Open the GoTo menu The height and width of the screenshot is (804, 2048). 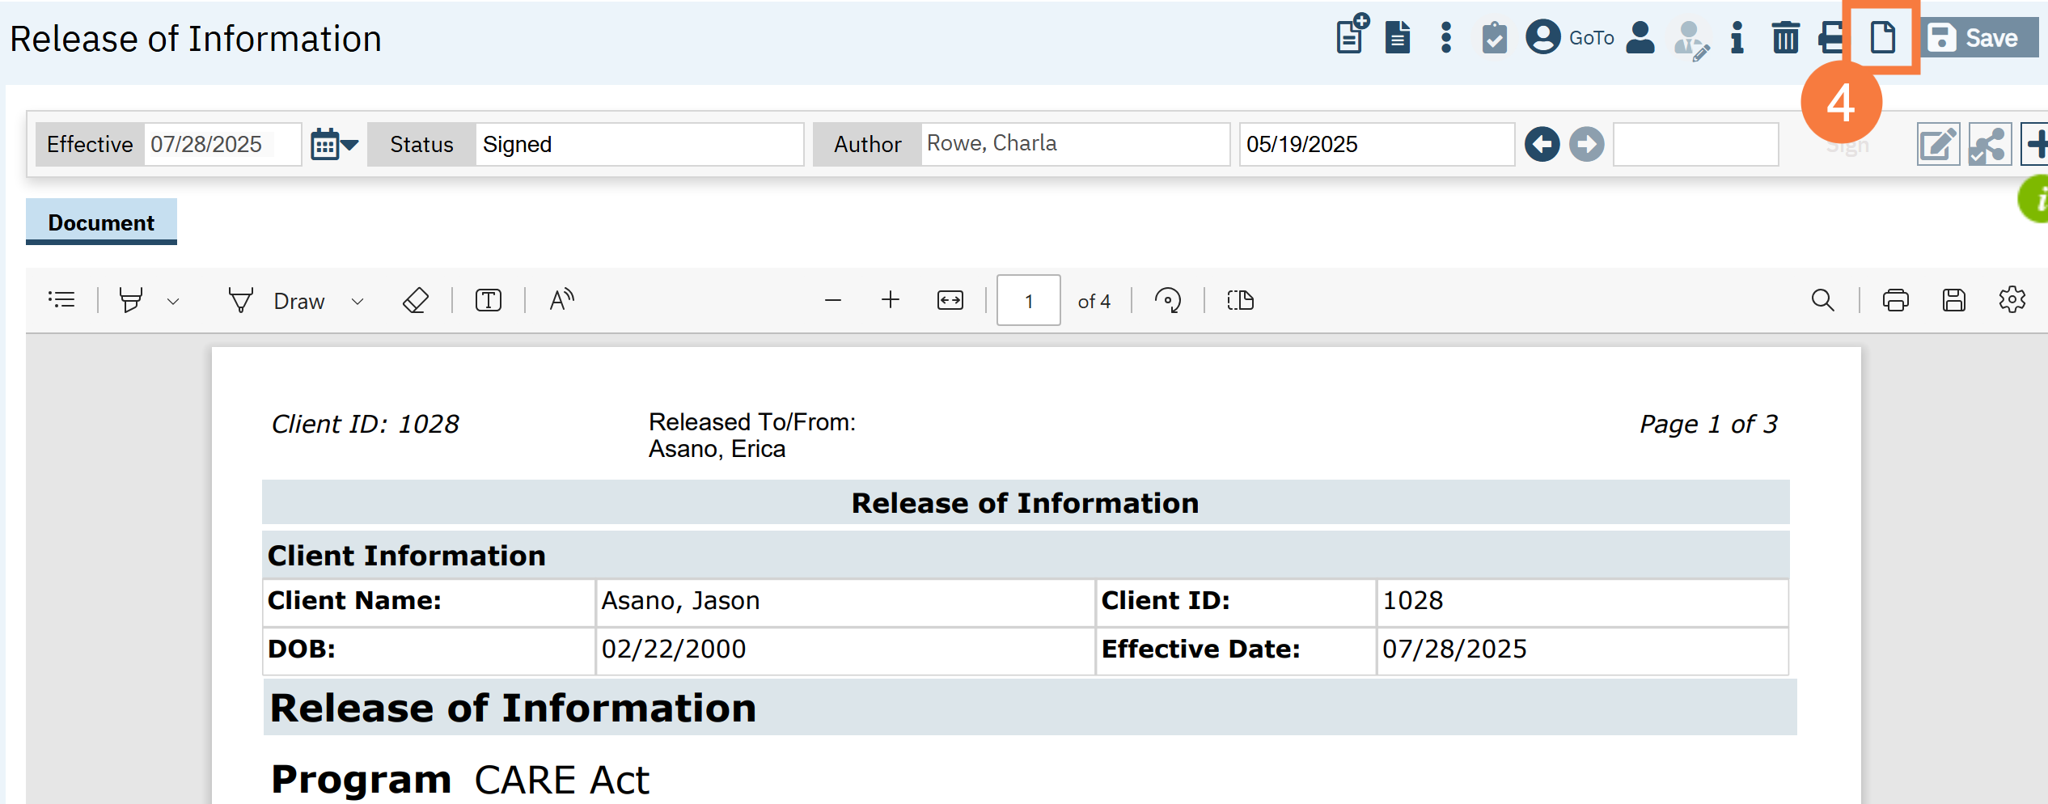(1570, 38)
